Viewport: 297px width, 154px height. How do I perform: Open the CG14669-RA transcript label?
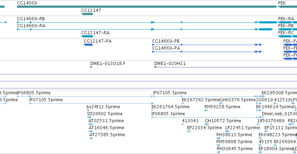[x=31, y=26]
